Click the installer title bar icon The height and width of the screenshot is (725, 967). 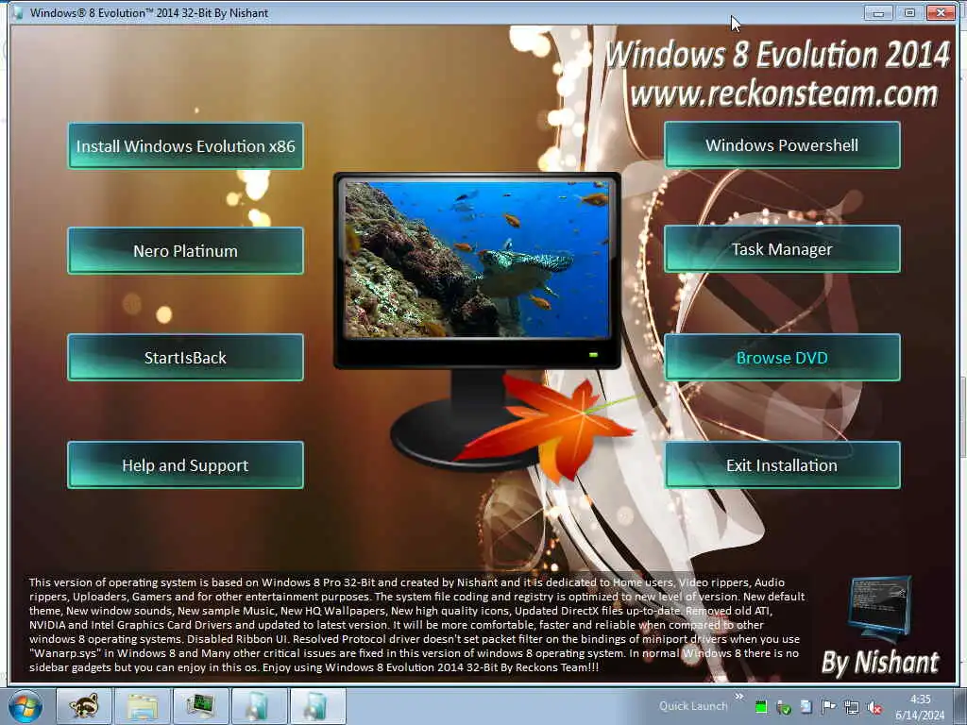(18, 12)
